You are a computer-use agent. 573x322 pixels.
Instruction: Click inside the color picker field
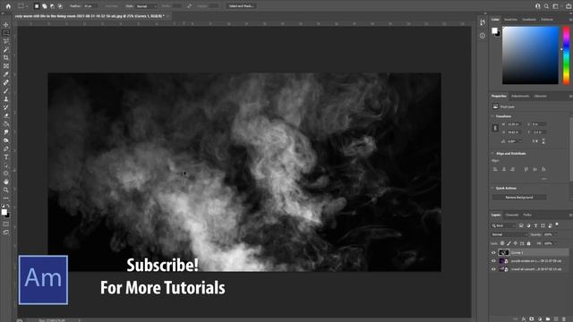[x=530, y=55]
